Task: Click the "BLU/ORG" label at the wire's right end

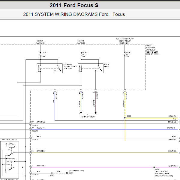Action: pyautogui.click(x=171, y=128)
